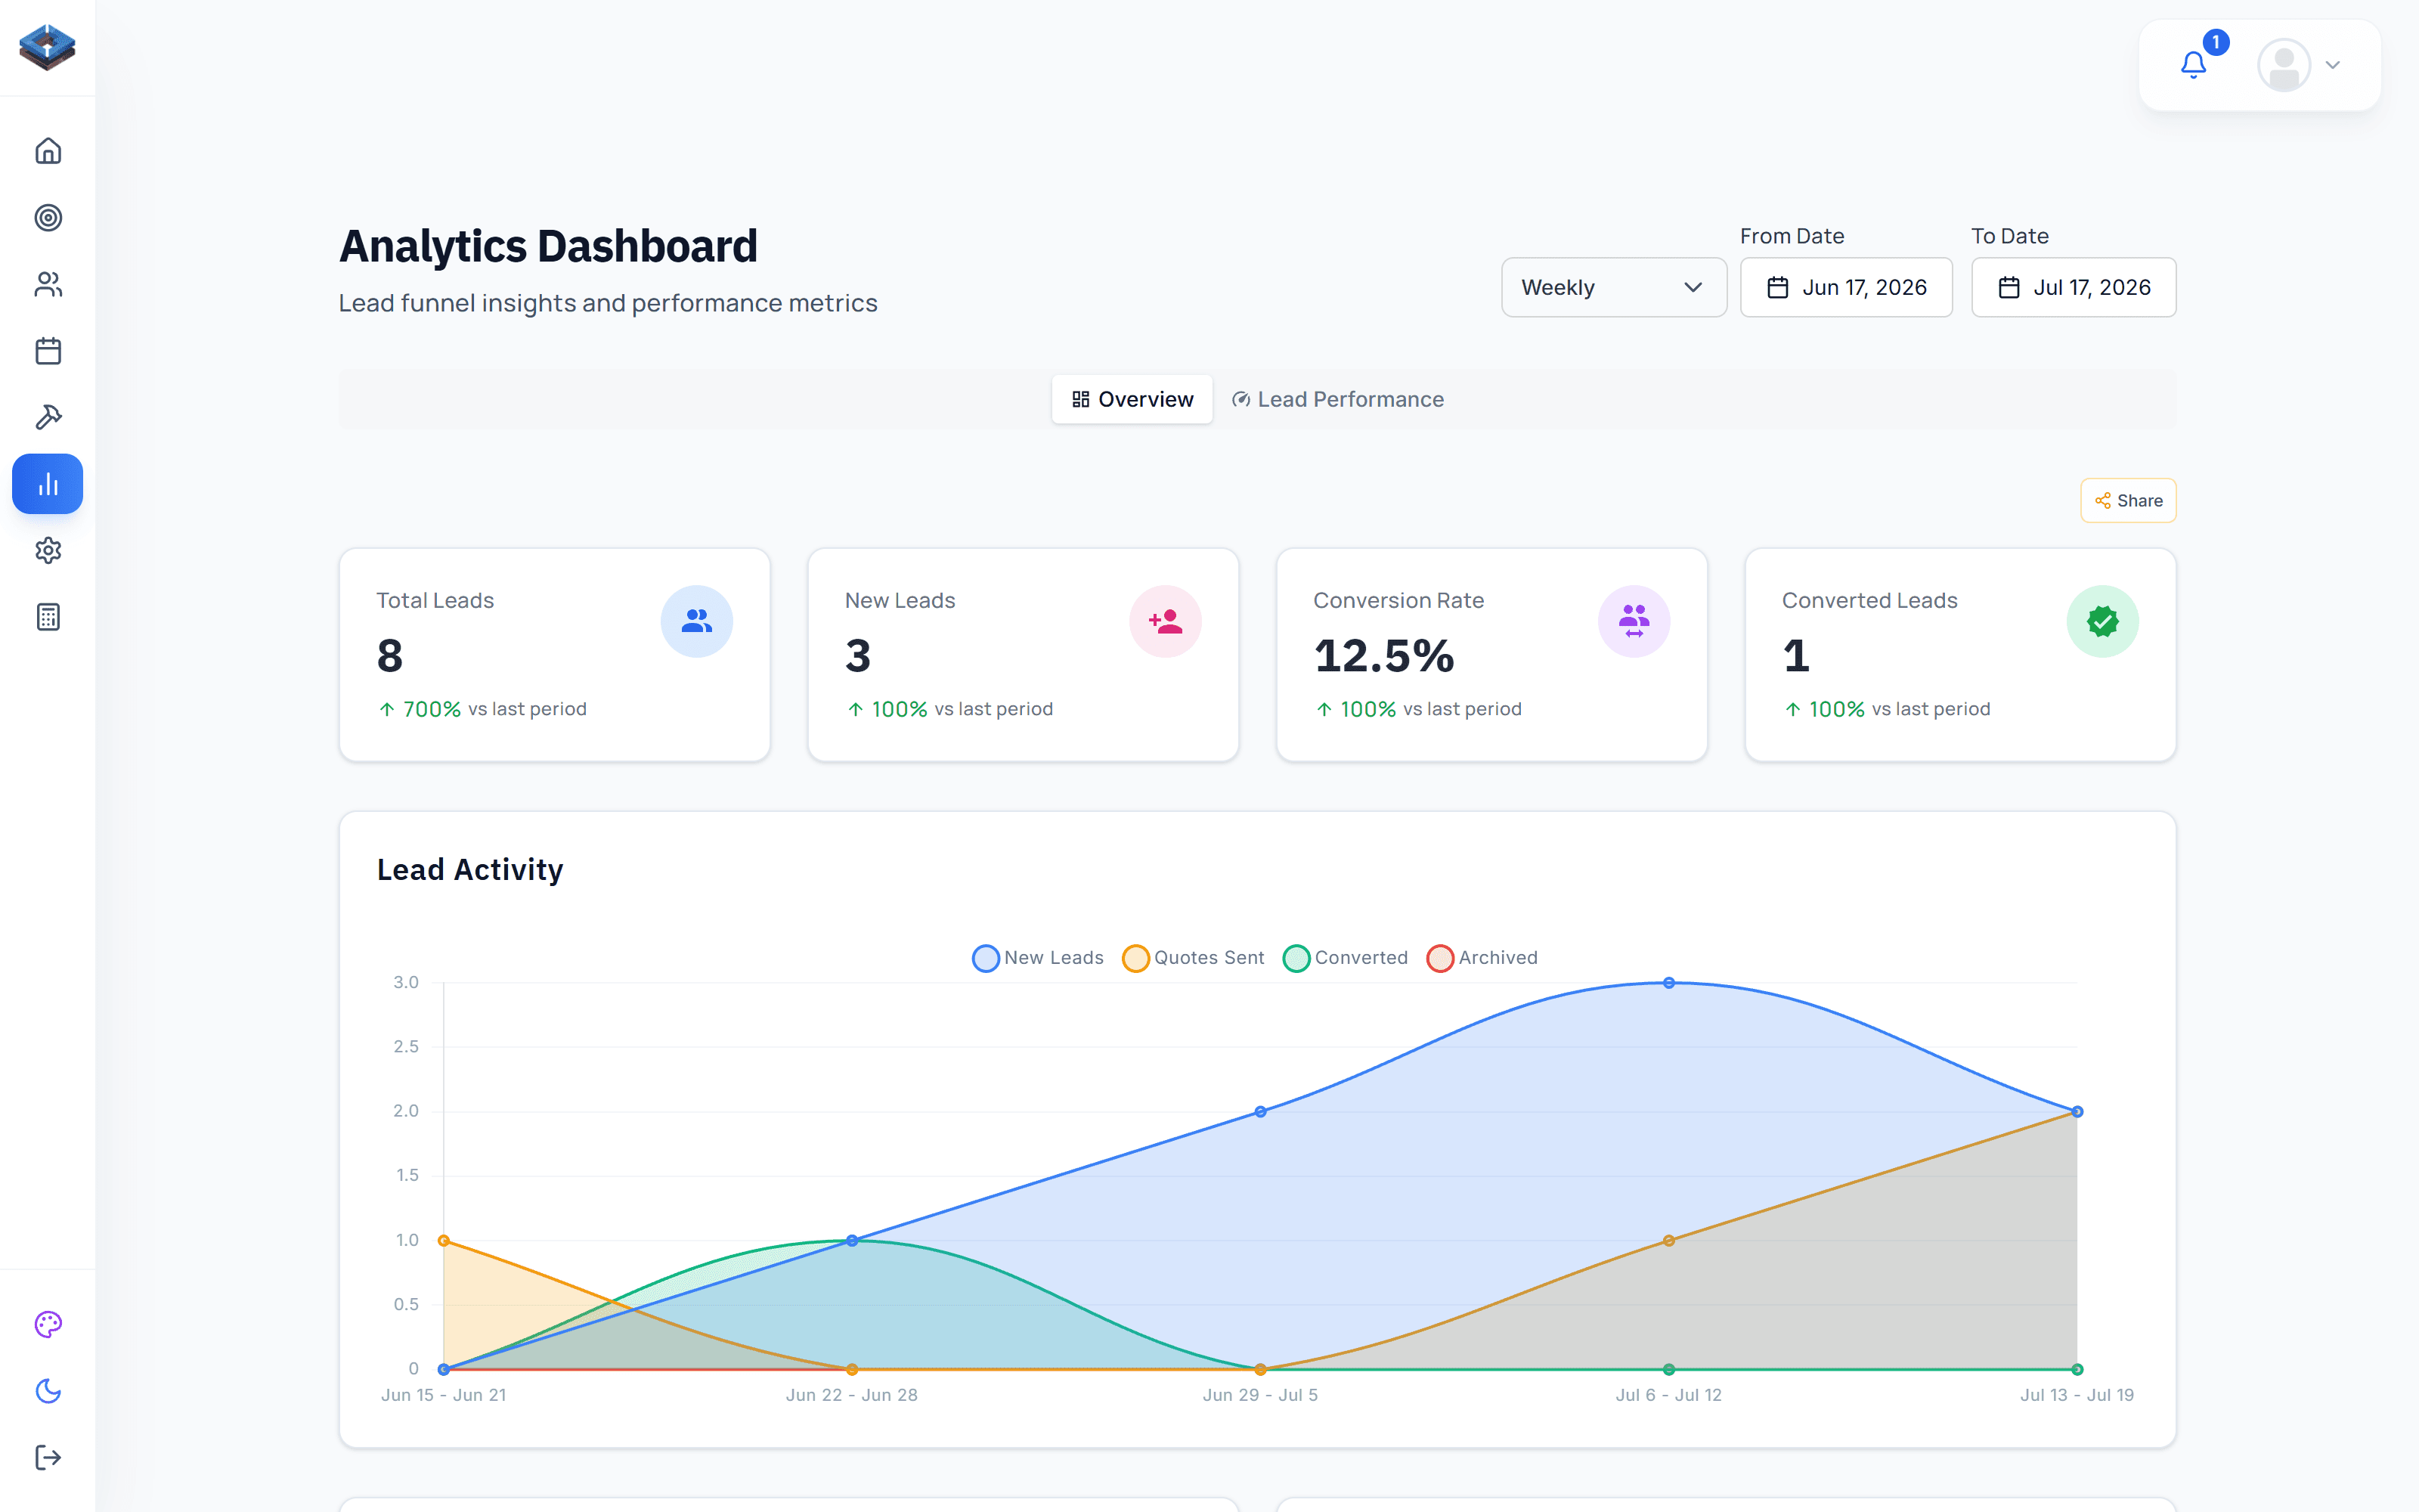Click the Converted Leads green check icon
The width and height of the screenshot is (2419, 1512).
pos(2103,621)
